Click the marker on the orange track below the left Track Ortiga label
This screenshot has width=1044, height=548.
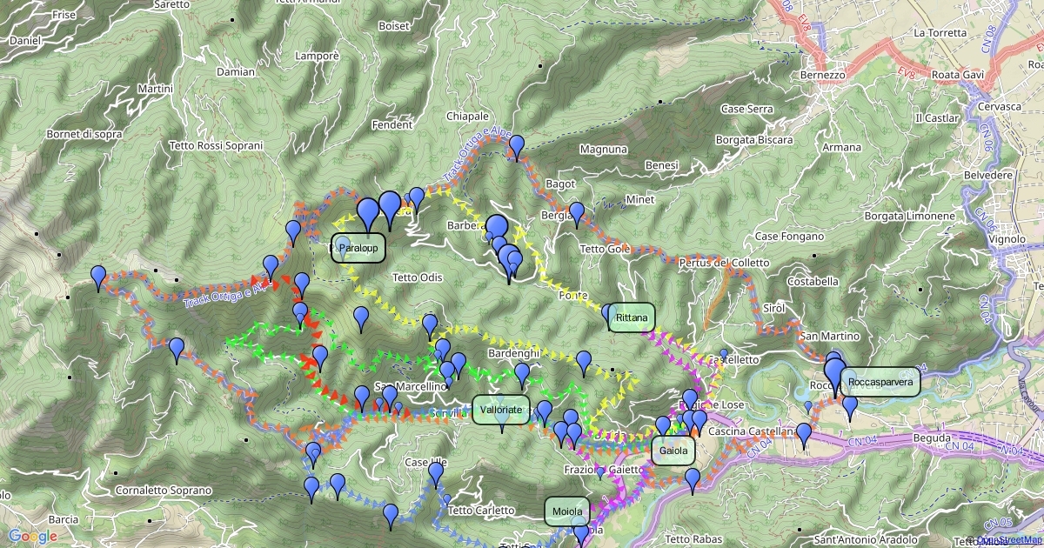[177, 350]
